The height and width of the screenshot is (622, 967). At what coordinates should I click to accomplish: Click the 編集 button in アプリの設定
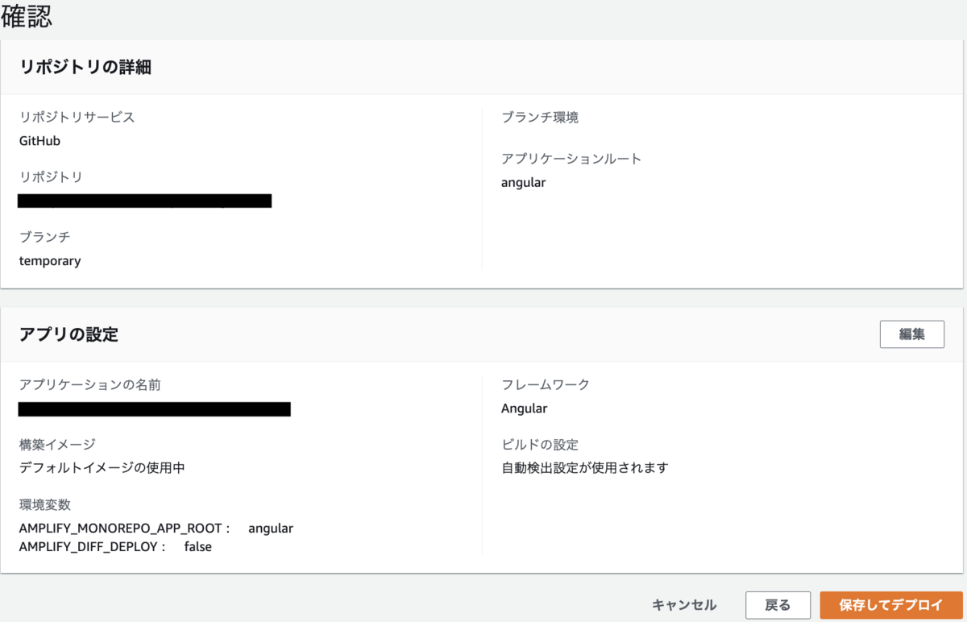[x=911, y=334]
